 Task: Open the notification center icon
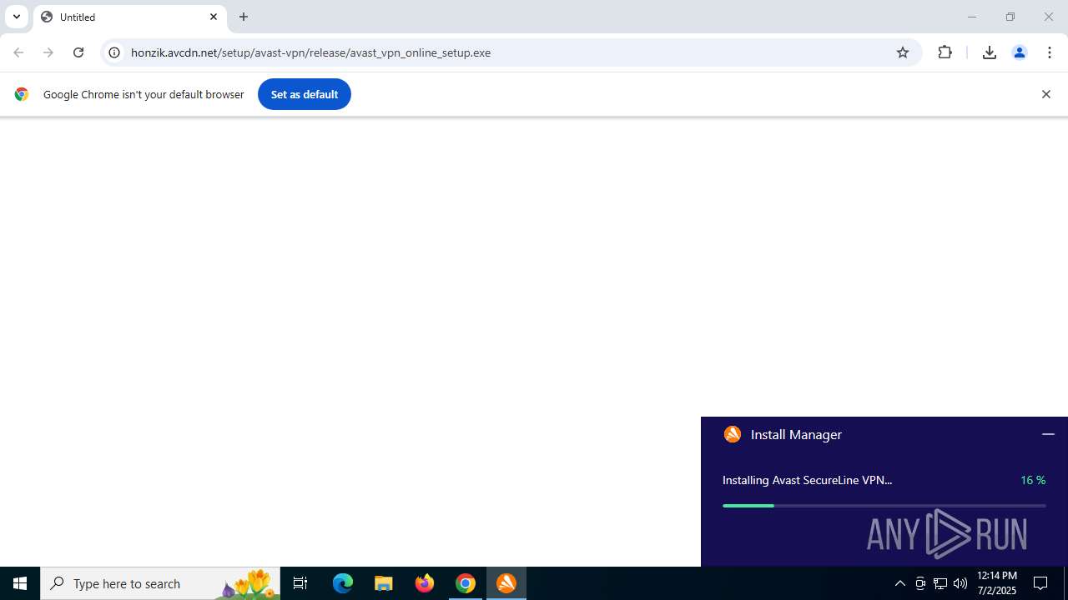click(1041, 583)
